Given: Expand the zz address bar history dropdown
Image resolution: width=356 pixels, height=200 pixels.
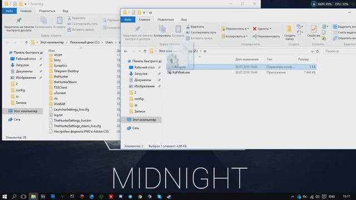Looking at the screenshot, I should click(x=312, y=51).
